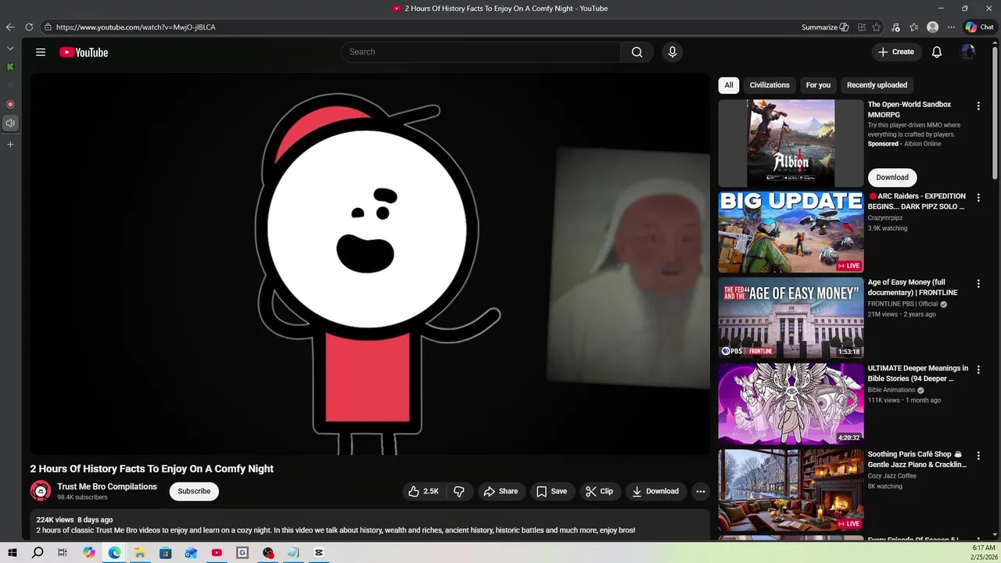Select the audio-playing vertical tab
Image resolution: width=1001 pixels, height=563 pixels.
(x=10, y=123)
